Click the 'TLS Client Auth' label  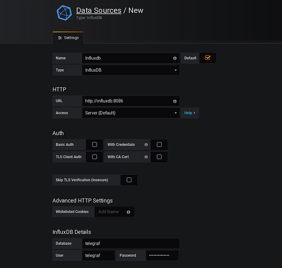coord(68,157)
